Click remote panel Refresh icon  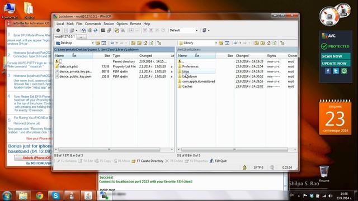click(275, 43)
